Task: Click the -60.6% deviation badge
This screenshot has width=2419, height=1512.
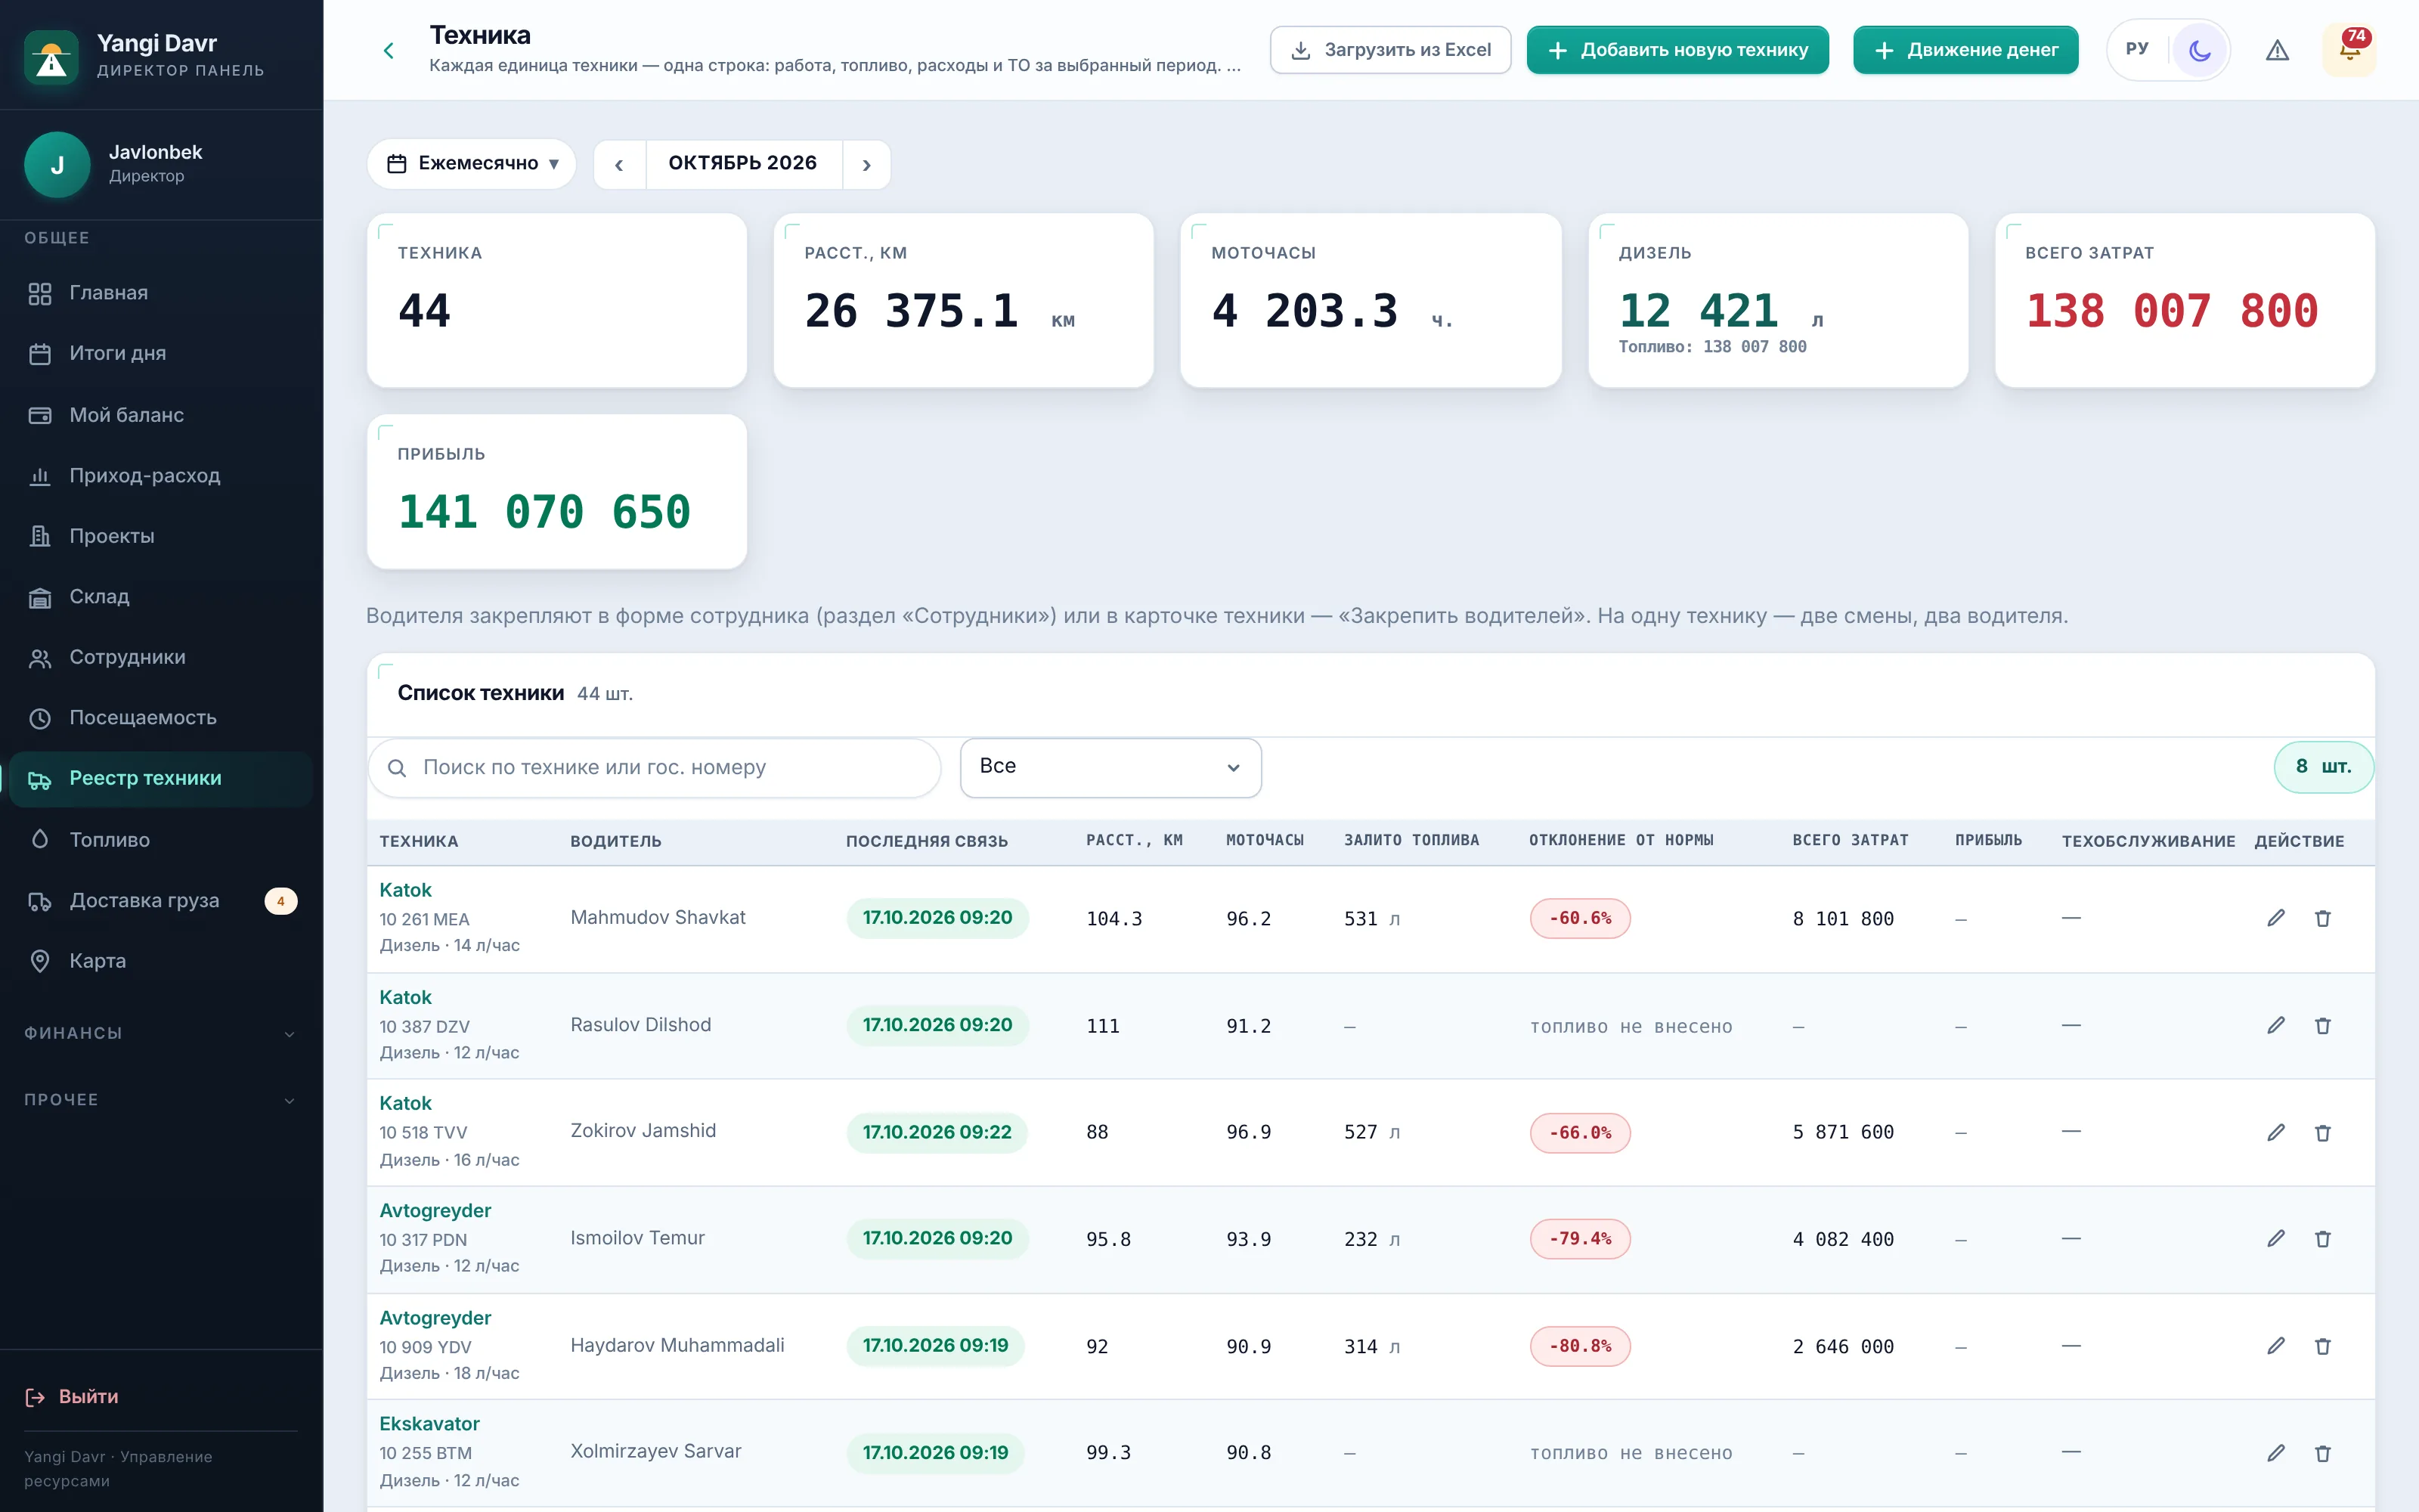Action: [1581, 918]
